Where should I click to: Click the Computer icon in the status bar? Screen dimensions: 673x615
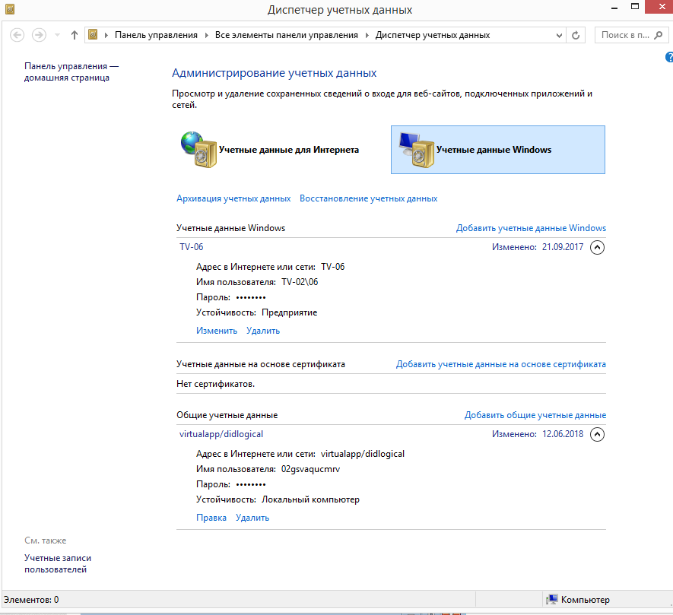point(553,600)
